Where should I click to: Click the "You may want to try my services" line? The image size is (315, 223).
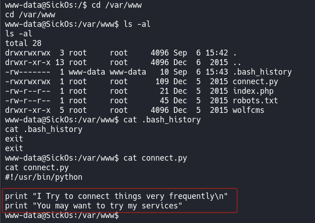(x=94, y=206)
